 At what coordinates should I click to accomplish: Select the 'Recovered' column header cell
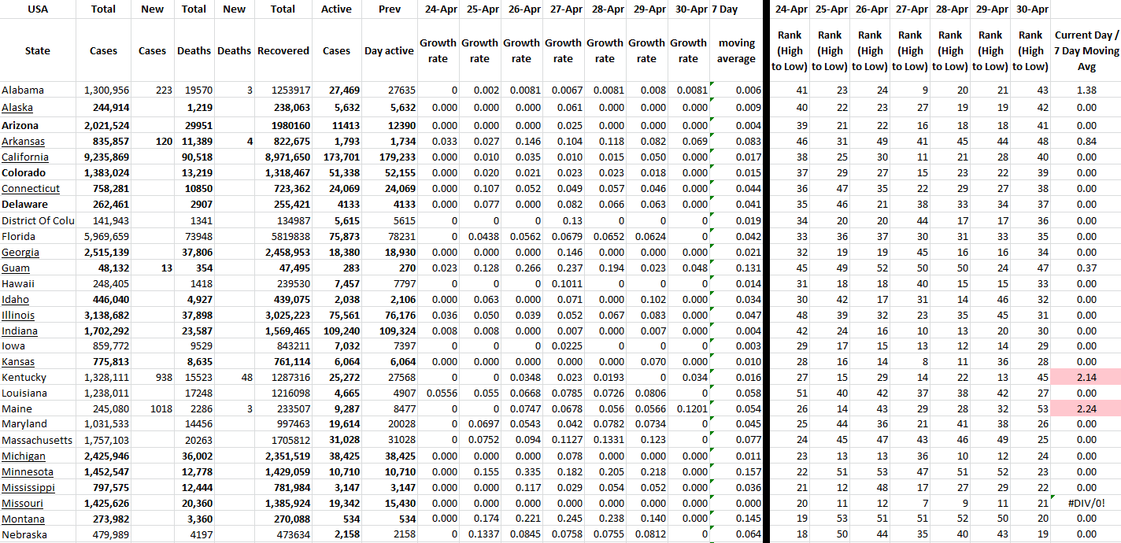click(x=283, y=50)
